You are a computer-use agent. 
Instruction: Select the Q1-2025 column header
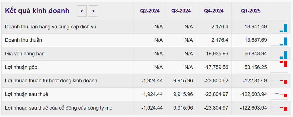coord(251,11)
